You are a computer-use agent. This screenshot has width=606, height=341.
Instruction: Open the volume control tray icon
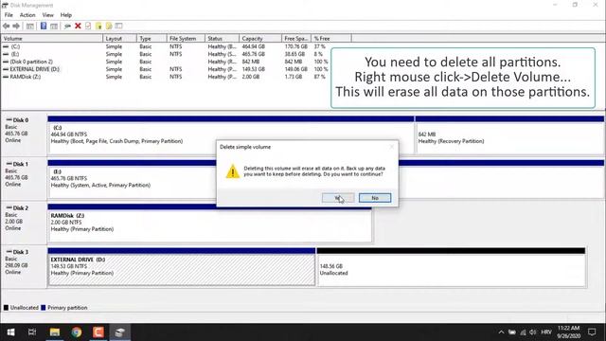pyautogui.click(x=533, y=332)
